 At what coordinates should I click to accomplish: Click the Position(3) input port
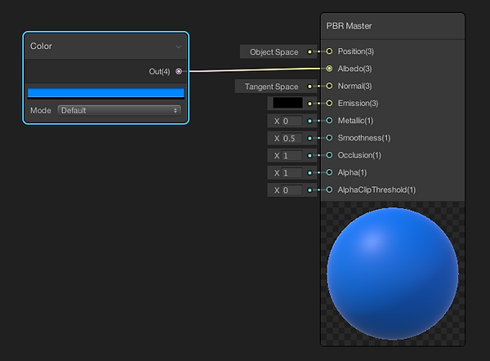coord(329,51)
